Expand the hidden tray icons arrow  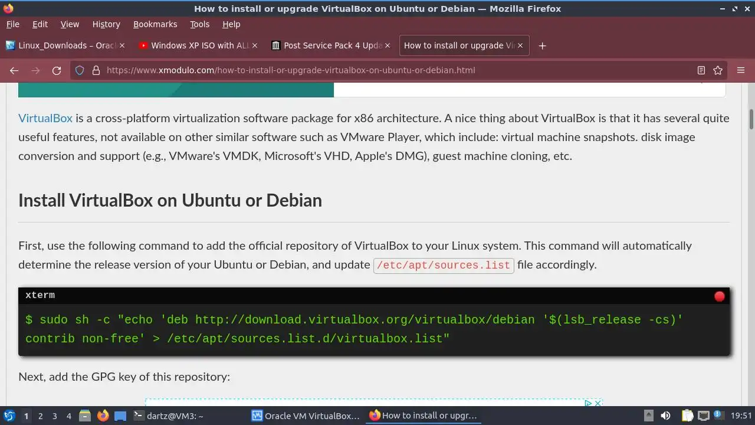648,416
